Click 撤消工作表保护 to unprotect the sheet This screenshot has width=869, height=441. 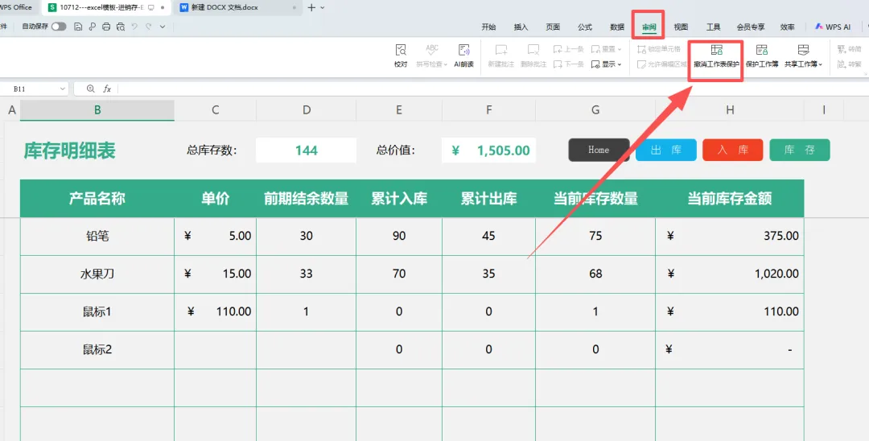pos(716,56)
